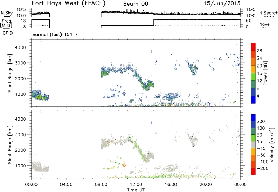
Task: Click the '4' Power scale value
Action: [258, 96]
